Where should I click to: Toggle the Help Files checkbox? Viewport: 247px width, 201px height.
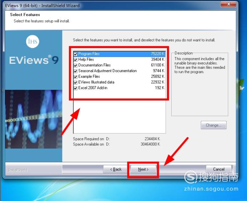pyautogui.click(x=75, y=60)
